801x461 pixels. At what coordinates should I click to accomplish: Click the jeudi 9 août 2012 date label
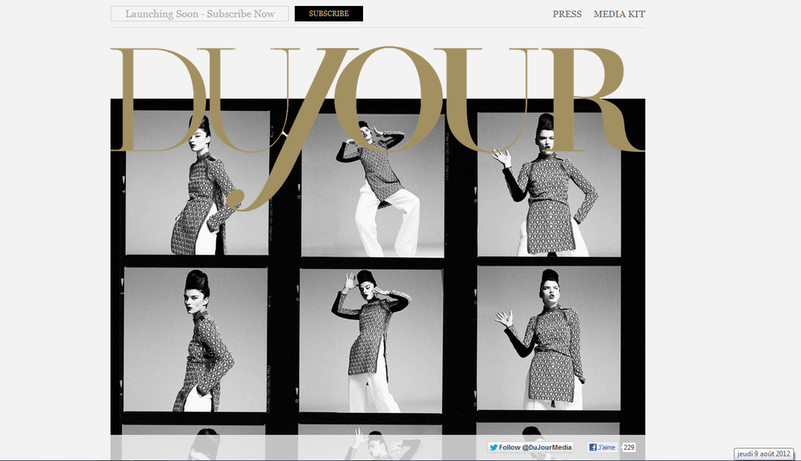[765, 452]
